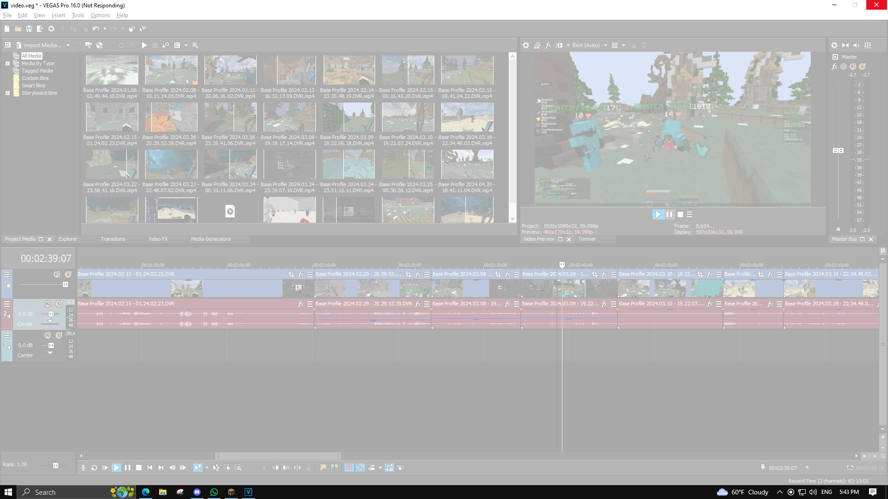Open the preview Overlays grid dropdown arrow
888x499 pixels.
click(623, 45)
